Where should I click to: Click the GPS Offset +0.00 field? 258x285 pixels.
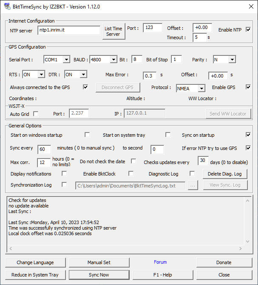click(218, 75)
